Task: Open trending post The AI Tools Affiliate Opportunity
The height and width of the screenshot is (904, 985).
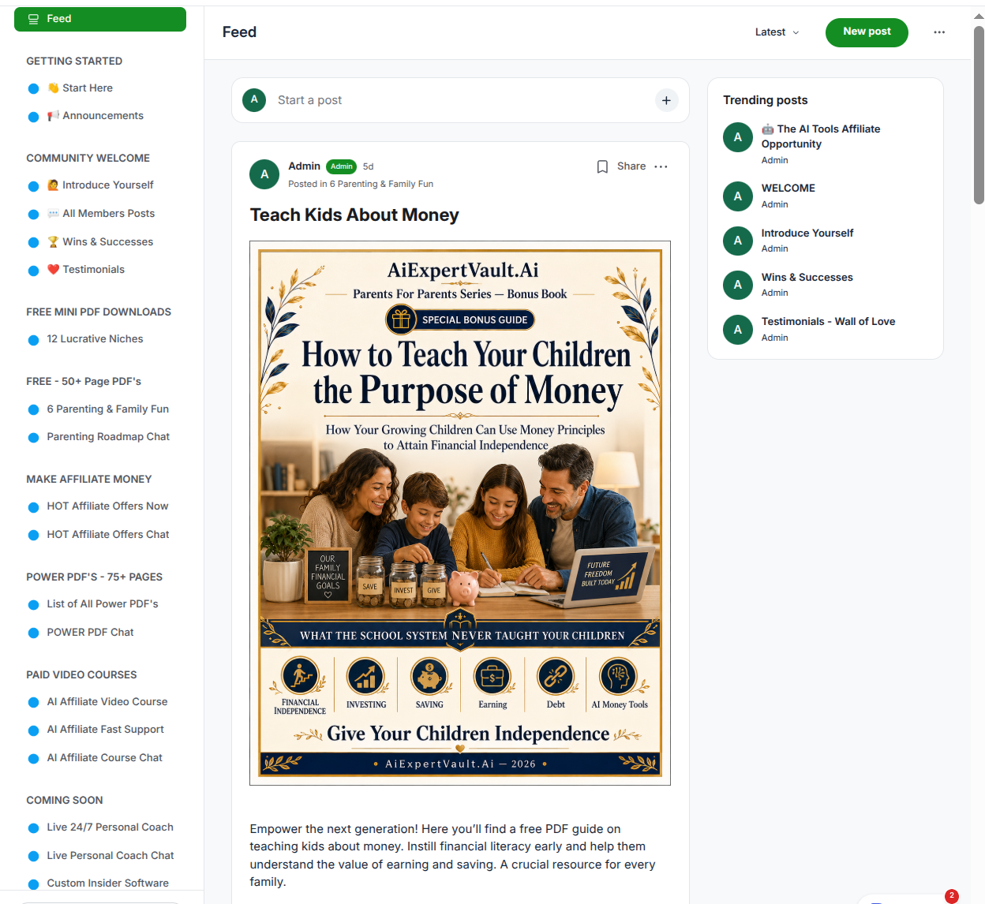Action: coord(821,136)
